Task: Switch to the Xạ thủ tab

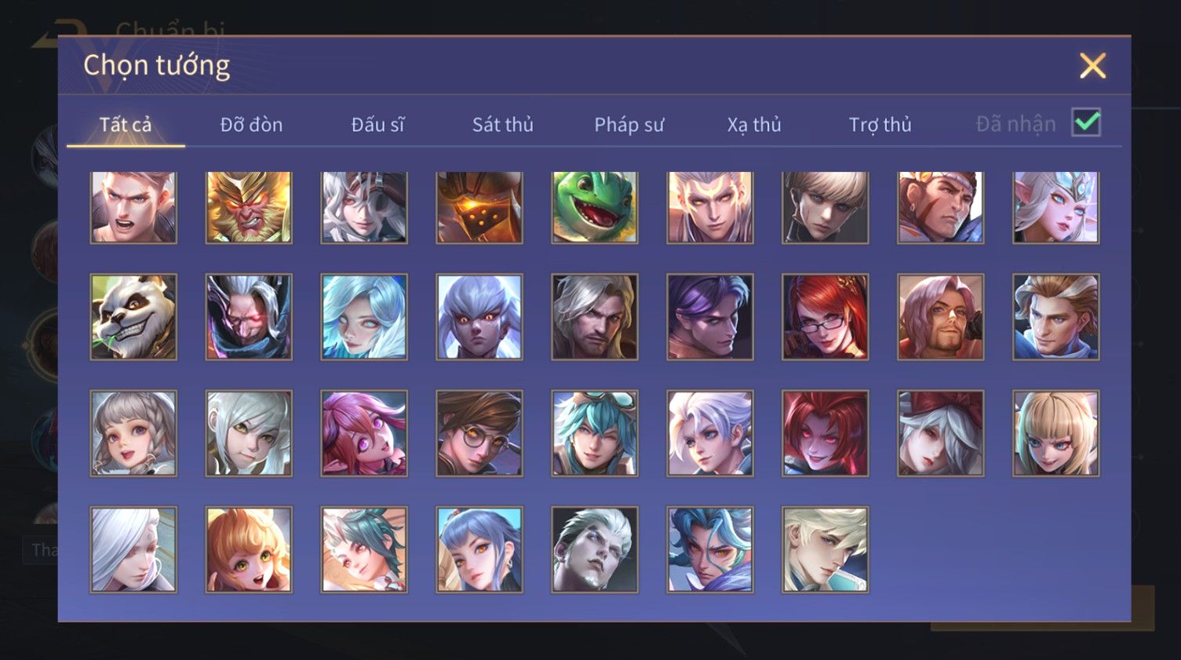Action: tap(754, 125)
